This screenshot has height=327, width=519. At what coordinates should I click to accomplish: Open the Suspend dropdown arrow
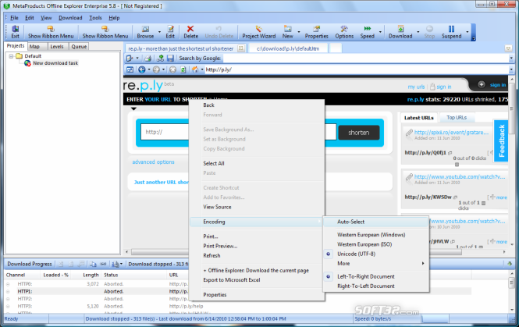pos(467,32)
